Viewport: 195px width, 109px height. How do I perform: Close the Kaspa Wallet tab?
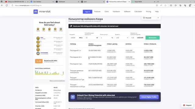154,2
